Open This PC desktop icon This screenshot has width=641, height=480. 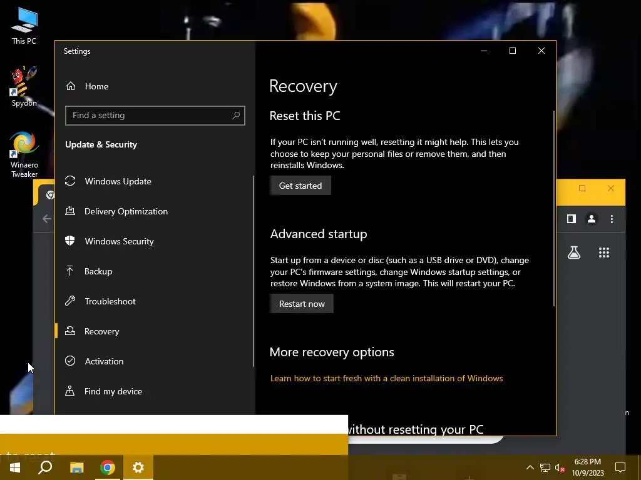(24, 26)
